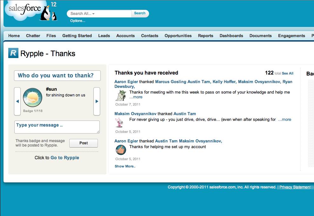
Task: Open the Privacy Statement link
Action: pyautogui.click(x=295, y=187)
